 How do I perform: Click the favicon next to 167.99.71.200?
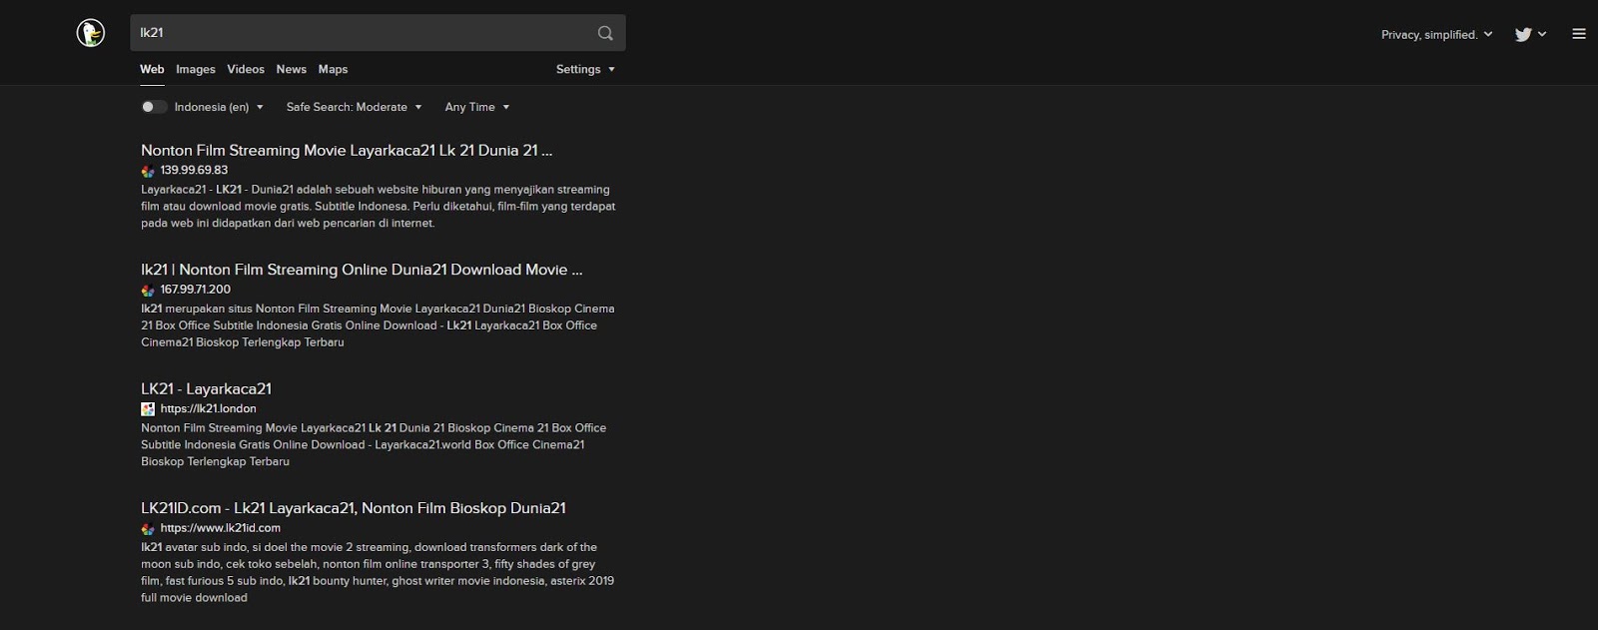[x=148, y=291]
